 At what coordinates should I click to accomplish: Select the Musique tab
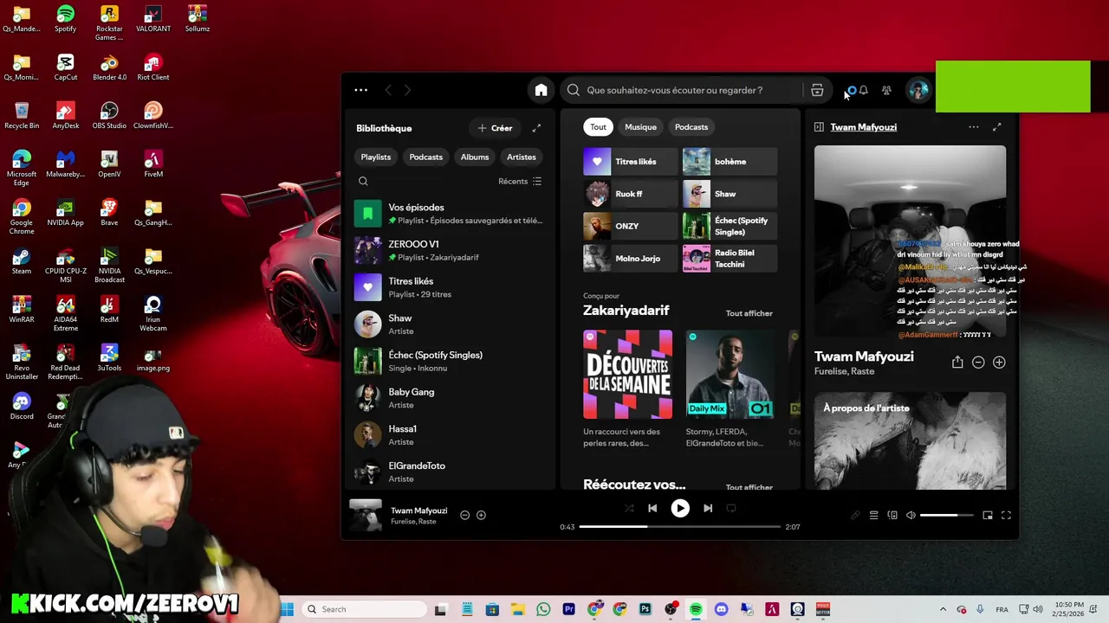[x=641, y=127]
